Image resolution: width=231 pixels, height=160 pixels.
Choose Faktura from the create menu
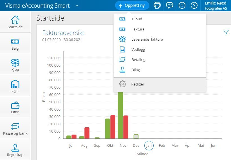pos(160,29)
